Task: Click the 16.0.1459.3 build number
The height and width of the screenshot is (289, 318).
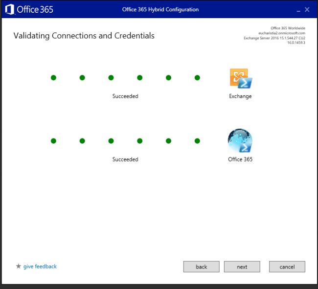Action: [x=296, y=43]
